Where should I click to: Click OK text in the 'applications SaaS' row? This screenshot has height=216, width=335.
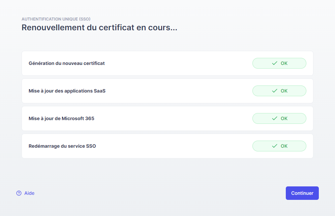(x=284, y=91)
